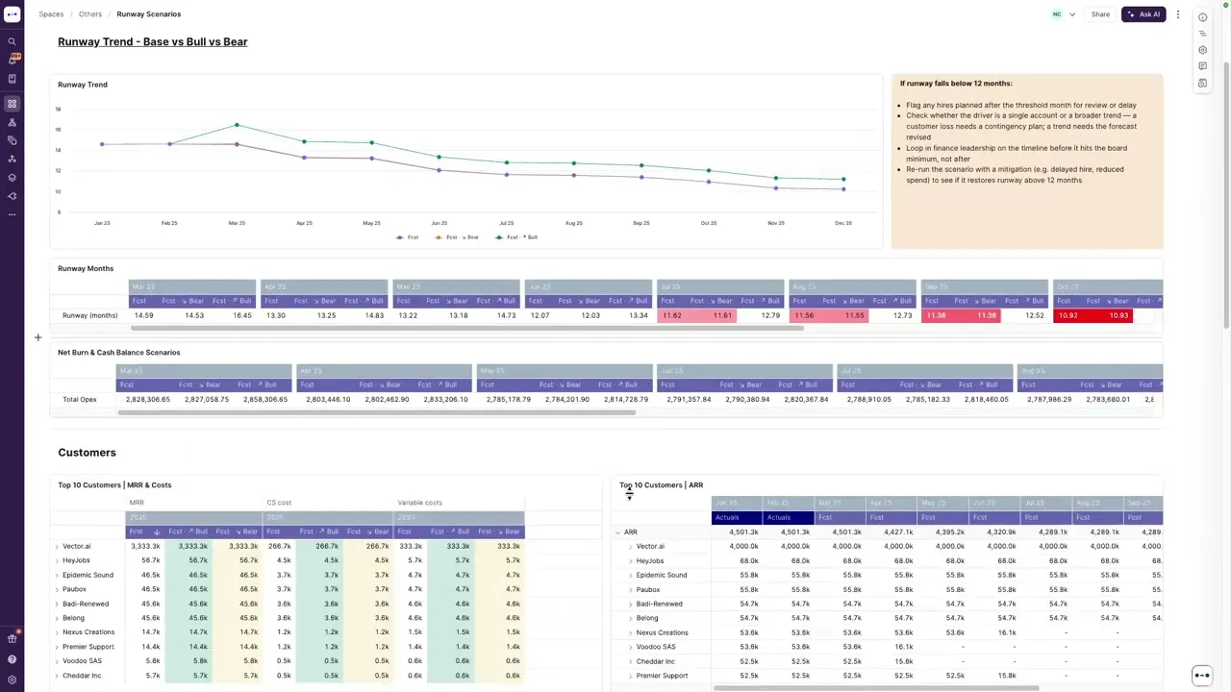Screen dimensions: 1231x692
Task: Click the Share button
Action: point(1100,14)
